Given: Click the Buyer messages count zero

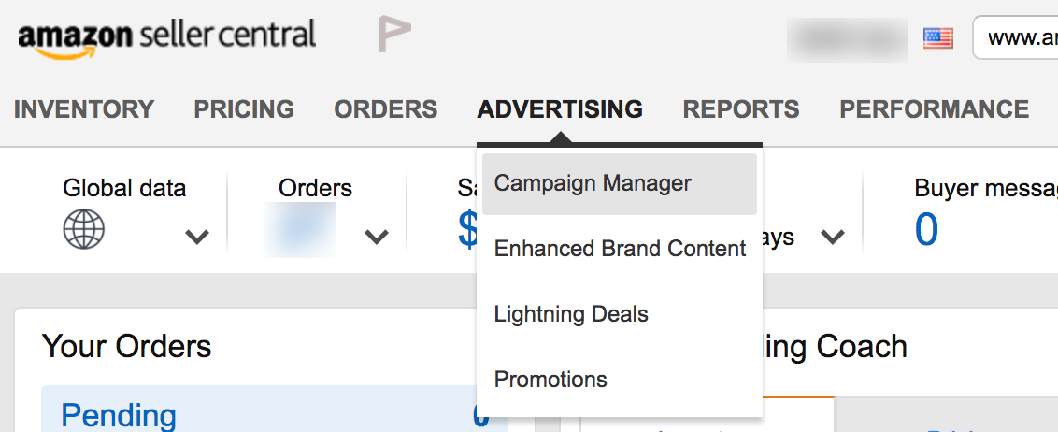Looking at the screenshot, I should [926, 229].
